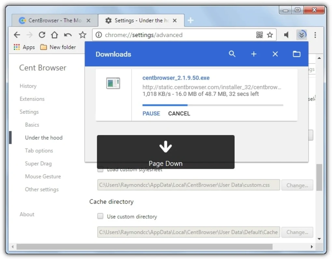Open the Apps grid shortcut
Image resolution: width=332 pixels, height=259 pixels.
(24, 47)
